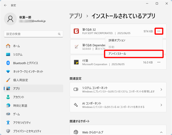Screen dimensions: 172x135
Task: Click the 筆ぐるめ 32 app icon
Action: [76, 31]
